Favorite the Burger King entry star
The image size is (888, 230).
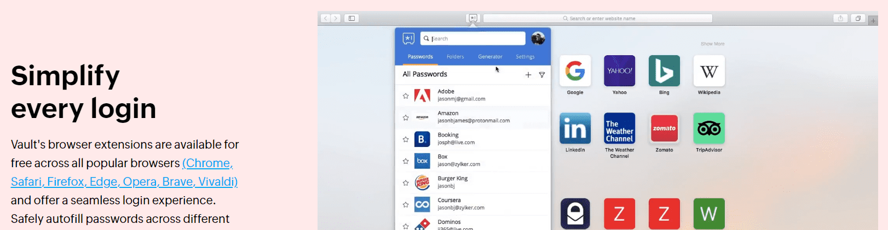[406, 183]
